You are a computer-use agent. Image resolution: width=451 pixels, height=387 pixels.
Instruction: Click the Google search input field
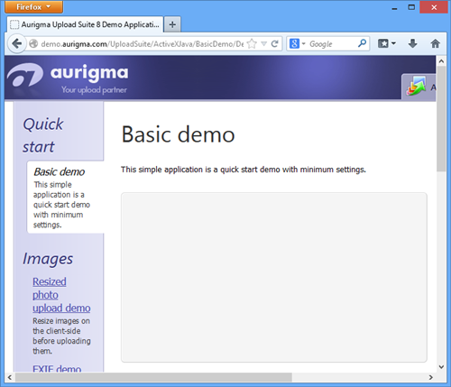click(x=332, y=44)
